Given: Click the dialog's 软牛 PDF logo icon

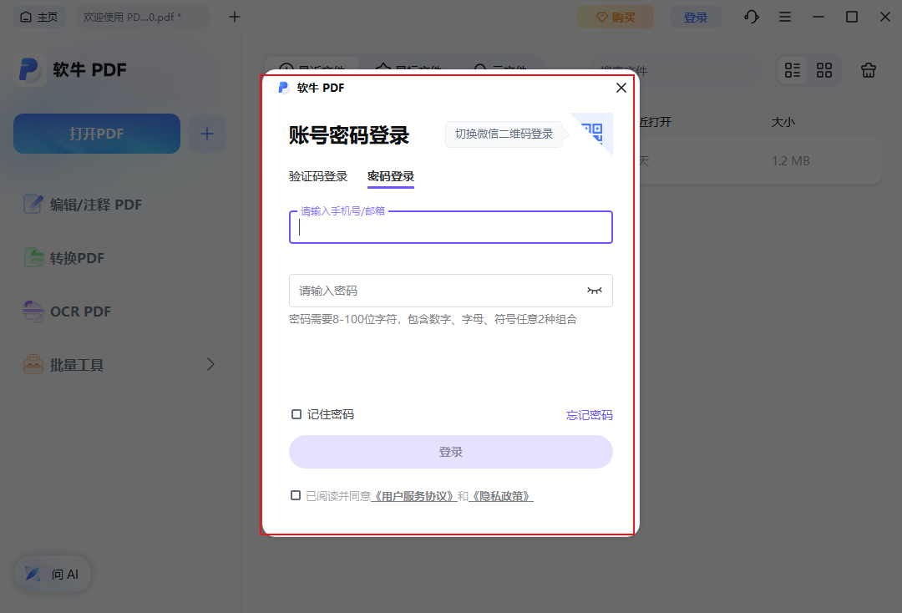Looking at the screenshot, I should [x=284, y=88].
